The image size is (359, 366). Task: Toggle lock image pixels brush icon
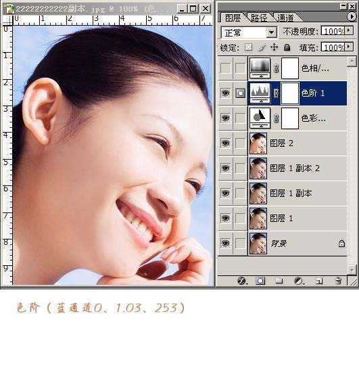(x=262, y=47)
